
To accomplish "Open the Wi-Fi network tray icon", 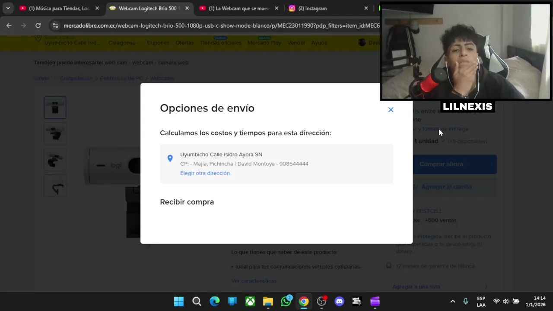I will pos(496,301).
